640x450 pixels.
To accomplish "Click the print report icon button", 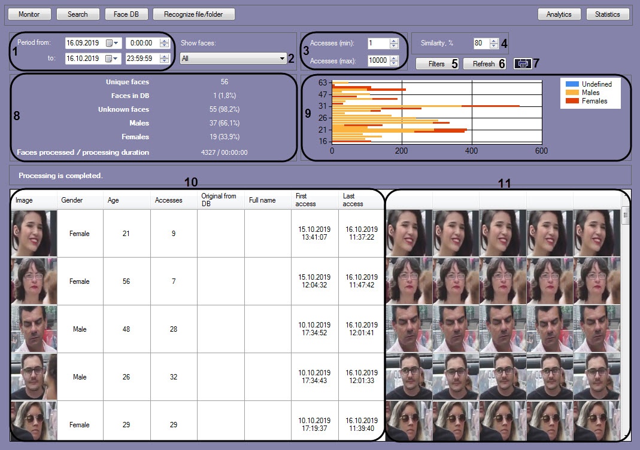I will click(x=522, y=63).
